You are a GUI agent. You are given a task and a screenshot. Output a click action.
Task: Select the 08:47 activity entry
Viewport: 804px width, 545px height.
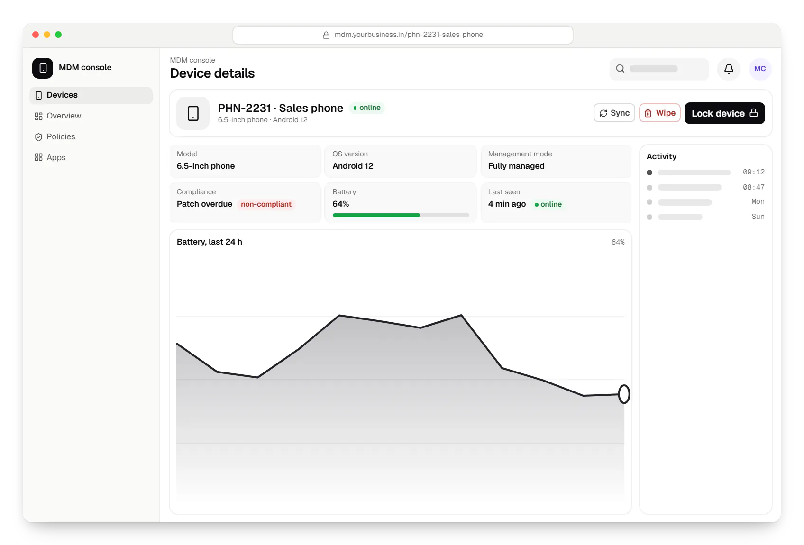pyautogui.click(x=705, y=187)
